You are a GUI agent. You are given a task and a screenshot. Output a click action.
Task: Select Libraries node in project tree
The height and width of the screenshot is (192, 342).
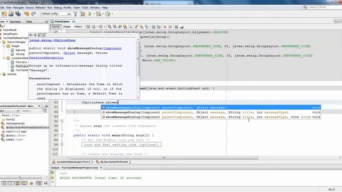pos(12,74)
